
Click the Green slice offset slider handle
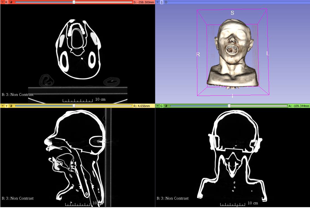click(229, 106)
